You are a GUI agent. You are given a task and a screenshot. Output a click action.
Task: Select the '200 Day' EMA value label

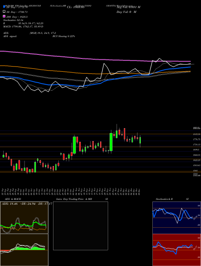(17, 17)
